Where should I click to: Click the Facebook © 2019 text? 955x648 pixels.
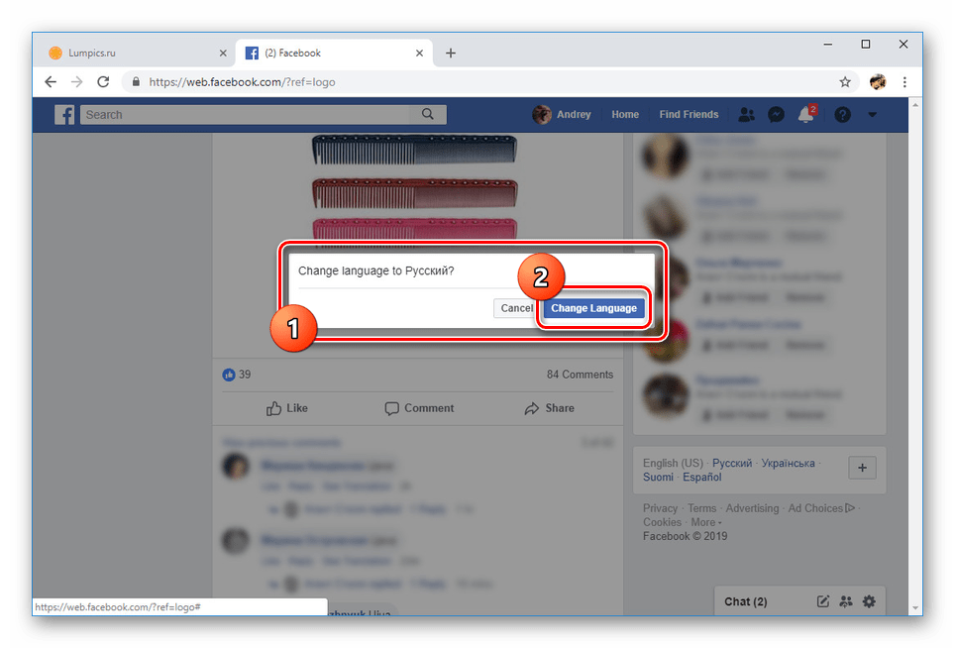pyautogui.click(x=685, y=536)
